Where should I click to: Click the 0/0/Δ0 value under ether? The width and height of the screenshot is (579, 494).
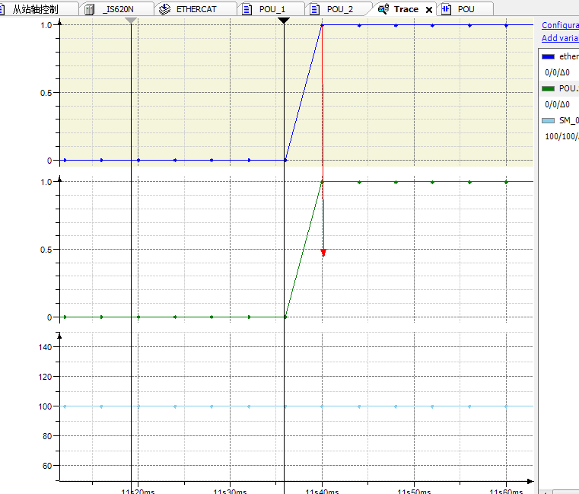(x=557, y=72)
